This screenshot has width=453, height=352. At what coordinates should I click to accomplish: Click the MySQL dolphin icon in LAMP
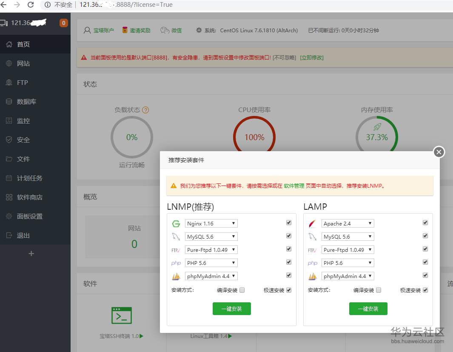click(312, 237)
